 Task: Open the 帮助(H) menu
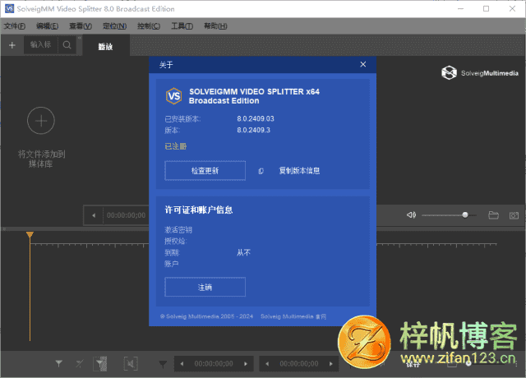click(x=215, y=26)
